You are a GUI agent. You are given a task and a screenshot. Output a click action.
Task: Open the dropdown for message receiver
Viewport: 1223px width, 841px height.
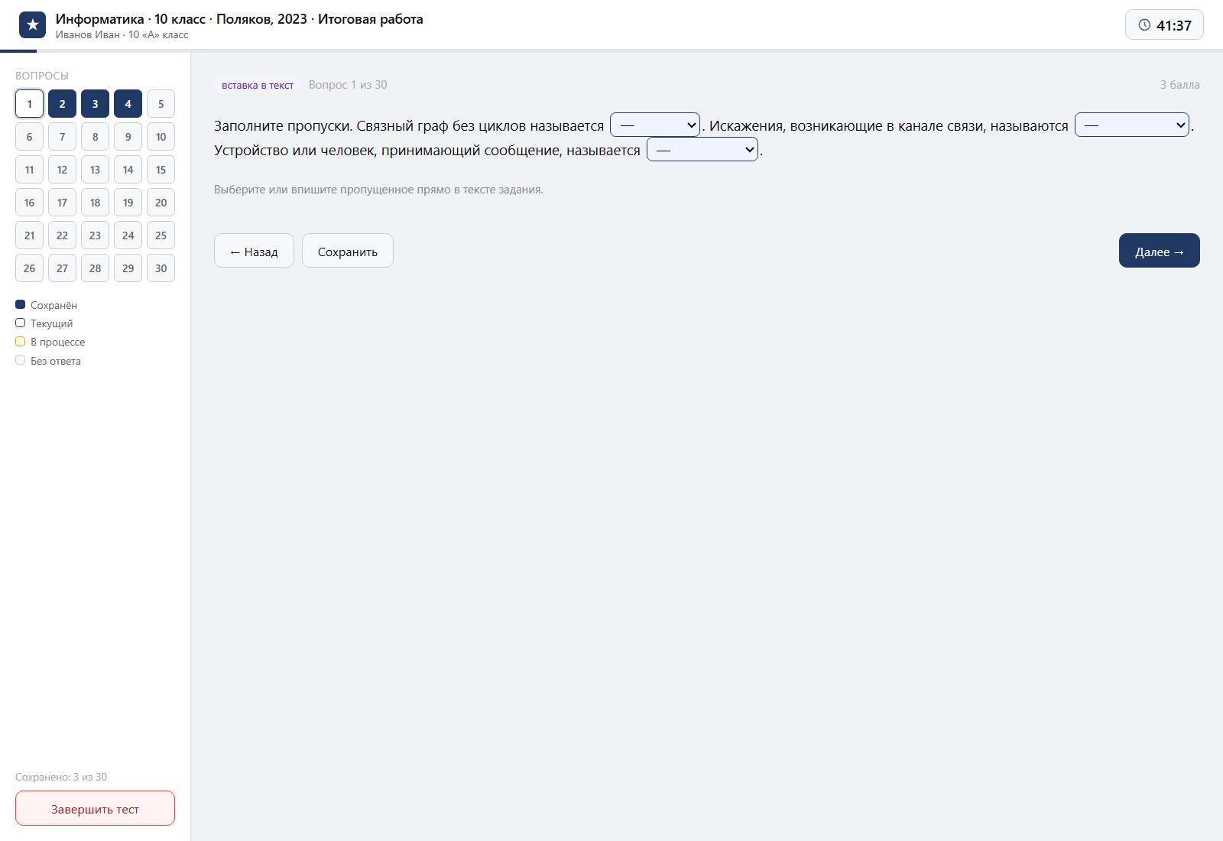[x=702, y=149]
